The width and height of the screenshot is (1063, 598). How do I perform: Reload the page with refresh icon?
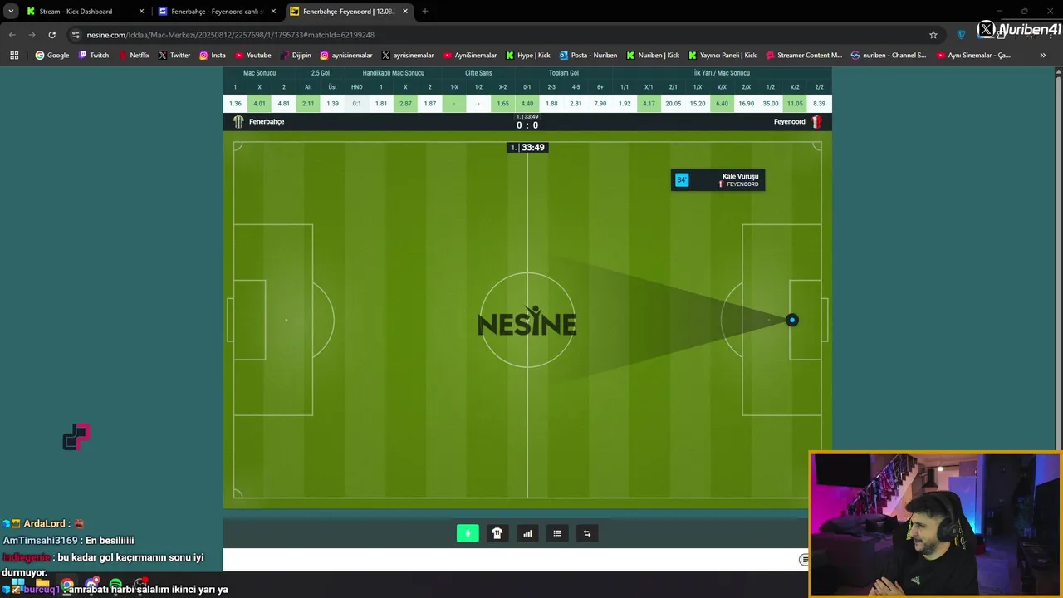51,35
